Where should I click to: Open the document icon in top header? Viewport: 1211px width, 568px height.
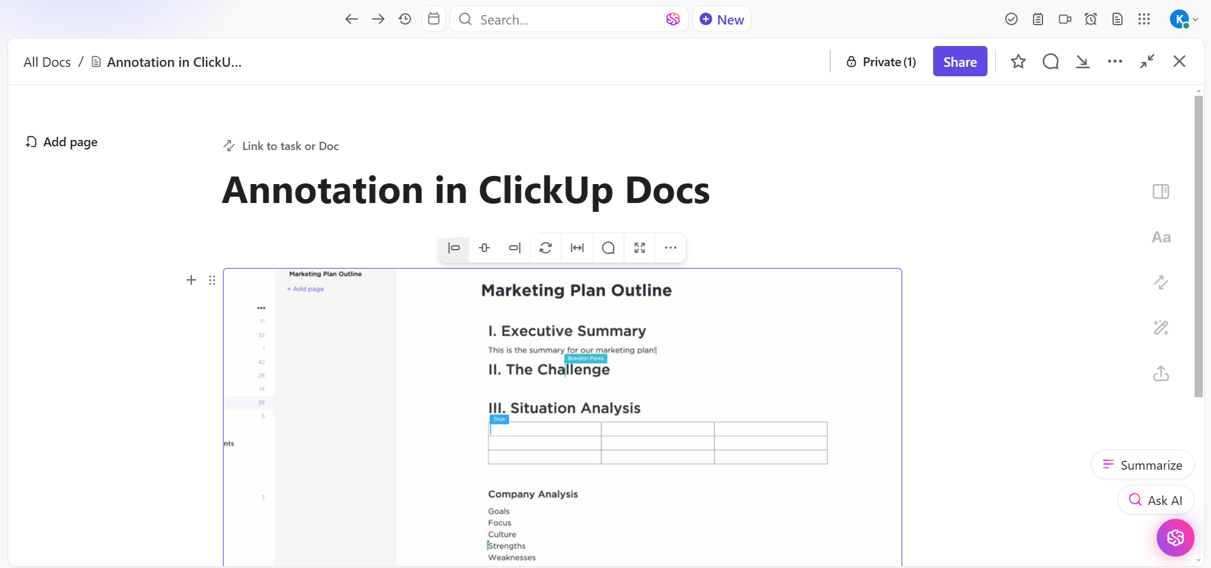coord(1118,20)
